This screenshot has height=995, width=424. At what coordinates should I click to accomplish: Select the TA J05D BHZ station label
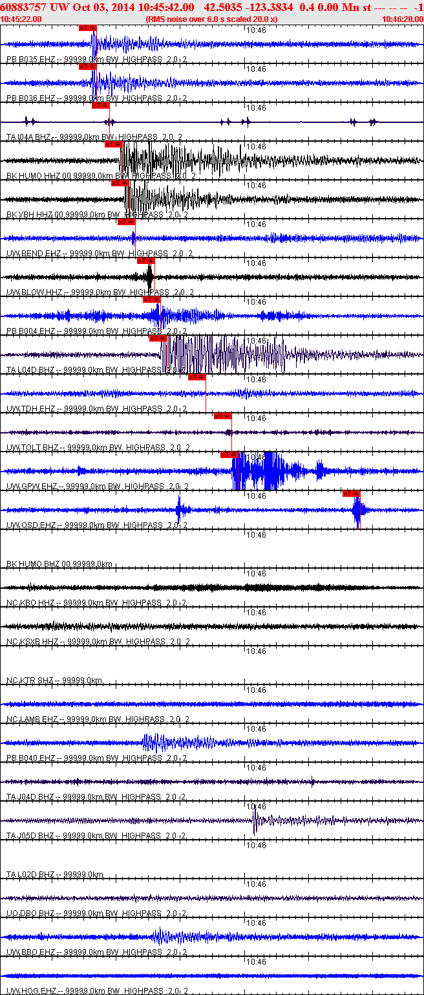point(96,836)
